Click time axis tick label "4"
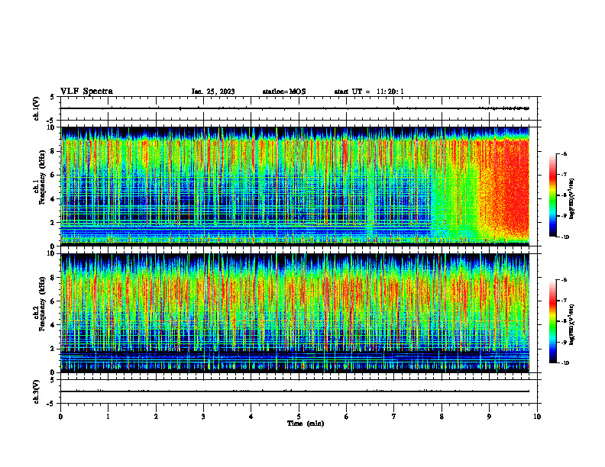 click(x=251, y=417)
